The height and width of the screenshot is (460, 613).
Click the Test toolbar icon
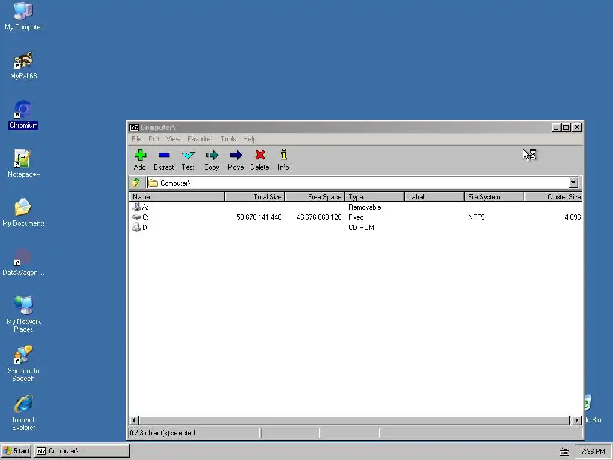point(187,155)
